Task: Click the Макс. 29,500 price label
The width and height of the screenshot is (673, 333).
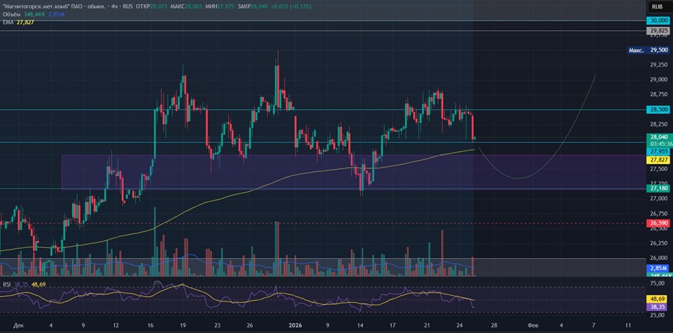Action: click(x=648, y=50)
